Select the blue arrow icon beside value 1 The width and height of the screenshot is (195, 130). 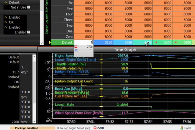(76, 50)
